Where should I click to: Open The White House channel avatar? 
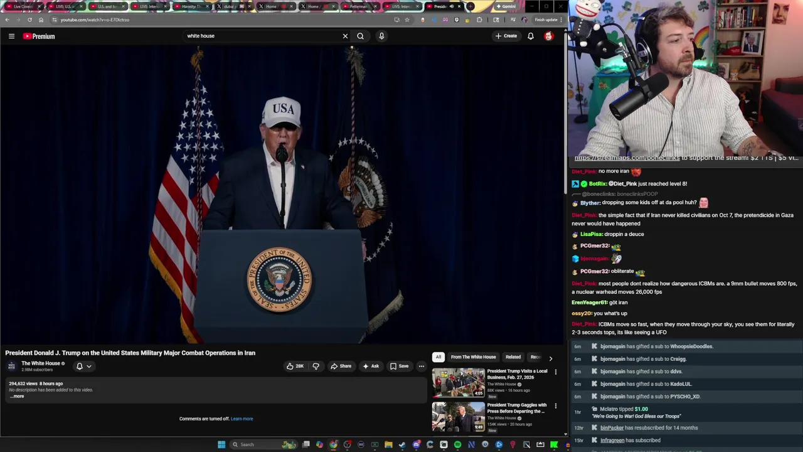click(11, 366)
